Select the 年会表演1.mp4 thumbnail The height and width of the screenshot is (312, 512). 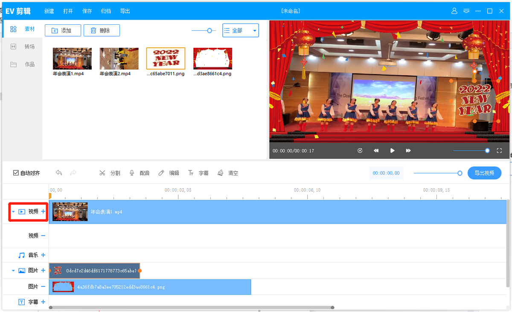pos(72,58)
